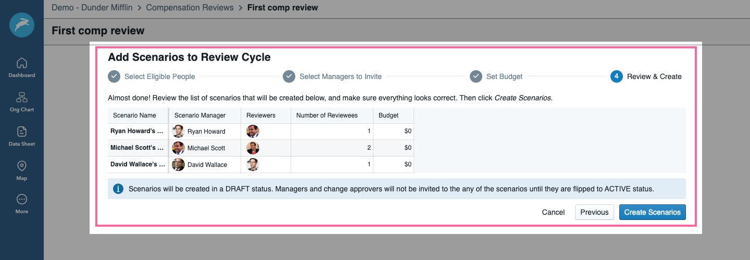Click the Create Scenarios button
The height and width of the screenshot is (260, 750).
pyautogui.click(x=653, y=212)
